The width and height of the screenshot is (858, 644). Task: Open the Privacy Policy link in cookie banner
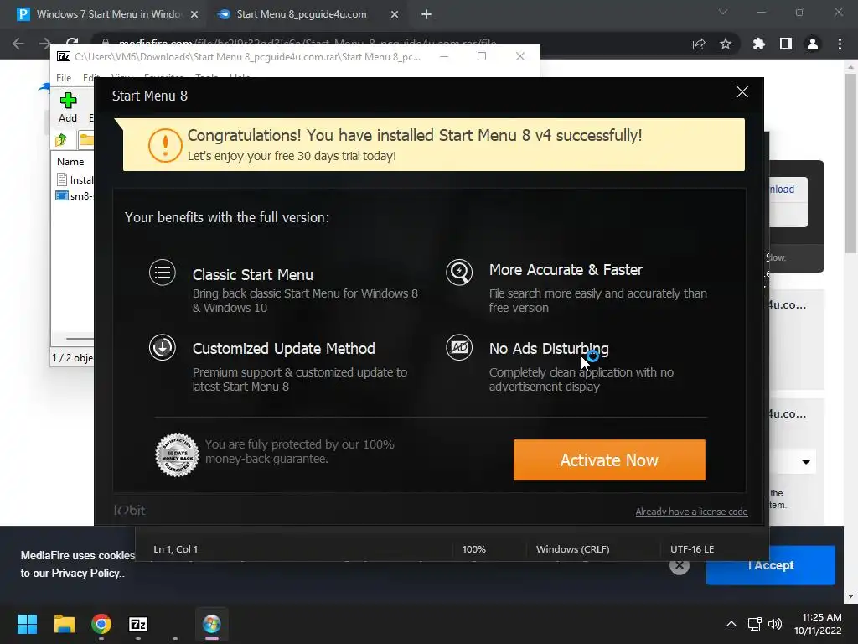pyautogui.click(x=85, y=574)
